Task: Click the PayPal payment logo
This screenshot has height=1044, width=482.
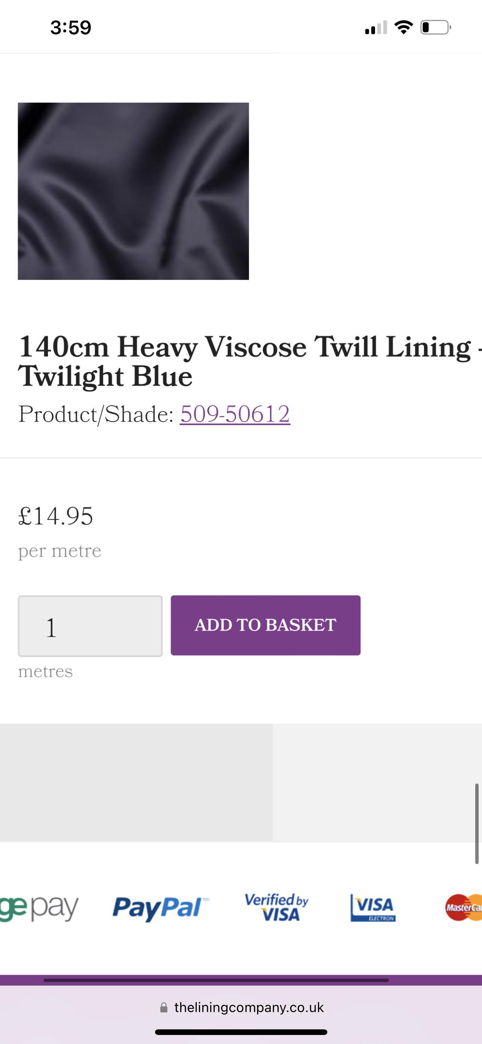Action: pos(161,908)
